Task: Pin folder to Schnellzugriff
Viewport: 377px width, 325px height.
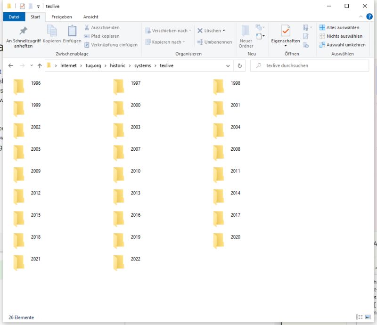Action: (23, 37)
